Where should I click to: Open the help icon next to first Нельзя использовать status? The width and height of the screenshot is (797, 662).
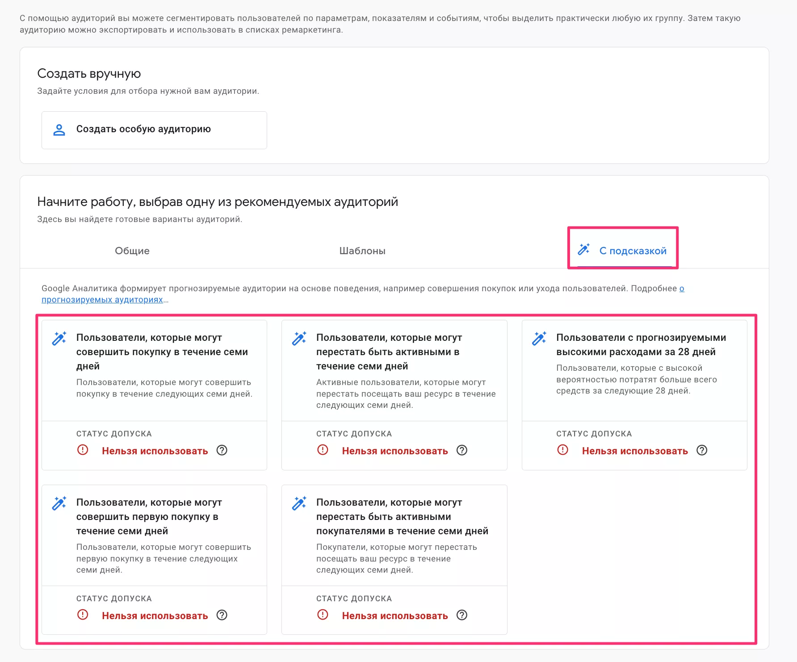222,451
